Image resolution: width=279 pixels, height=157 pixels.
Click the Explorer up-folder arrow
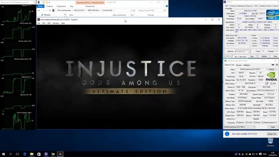(x=50, y=10)
